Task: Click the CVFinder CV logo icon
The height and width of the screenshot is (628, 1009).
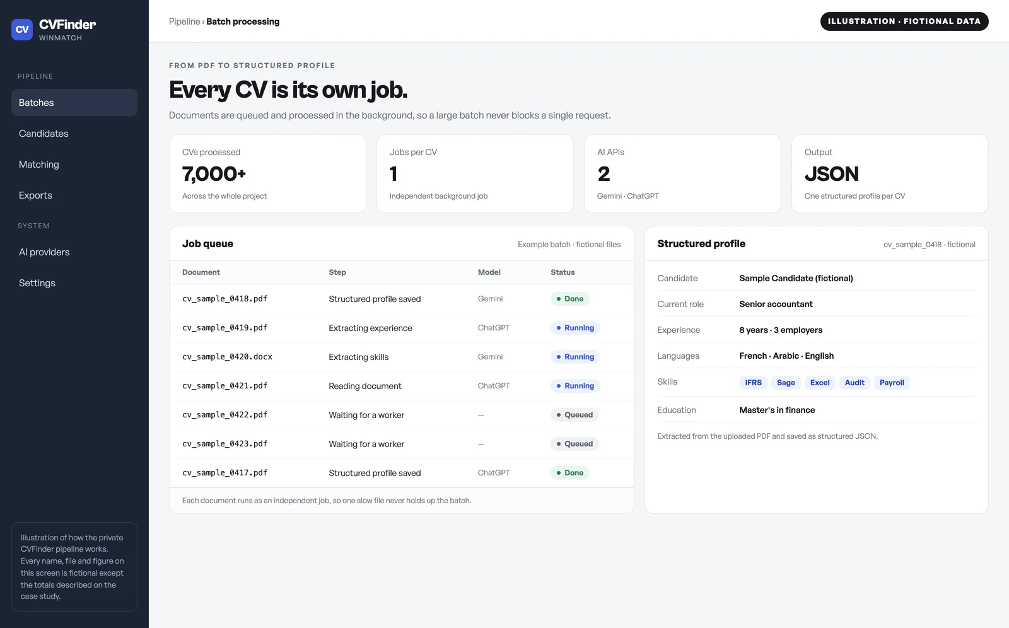Action: [x=22, y=29]
